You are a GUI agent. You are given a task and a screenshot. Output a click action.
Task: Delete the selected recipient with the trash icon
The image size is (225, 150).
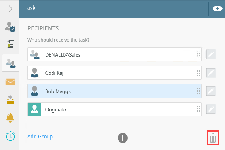click(213, 138)
